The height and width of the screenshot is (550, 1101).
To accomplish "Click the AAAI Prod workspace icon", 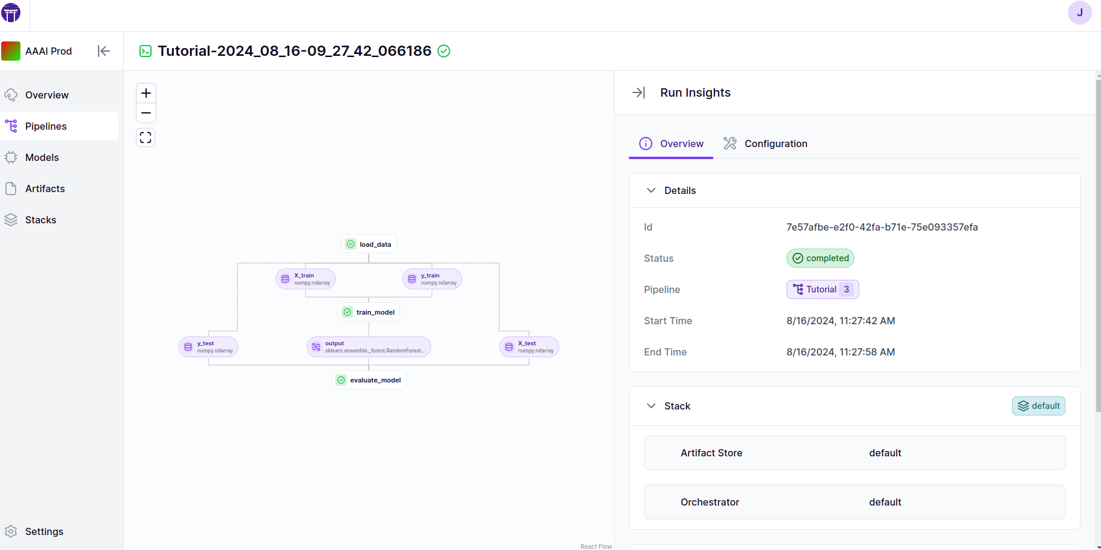I will (11, 51).
